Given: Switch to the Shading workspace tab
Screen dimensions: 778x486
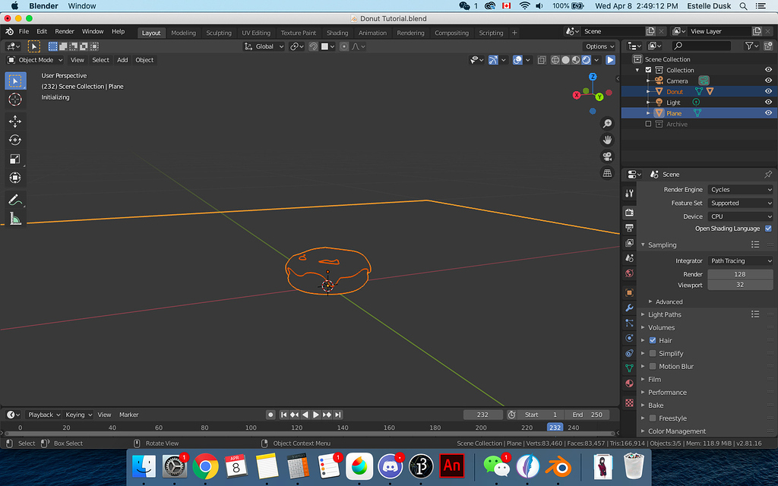Looking at the screenshot, I should pyautogui.click(x=337, y=33).
